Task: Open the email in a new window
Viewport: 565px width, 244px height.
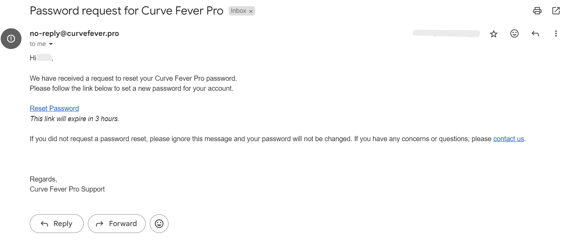Action: click(x=556, y=11)
